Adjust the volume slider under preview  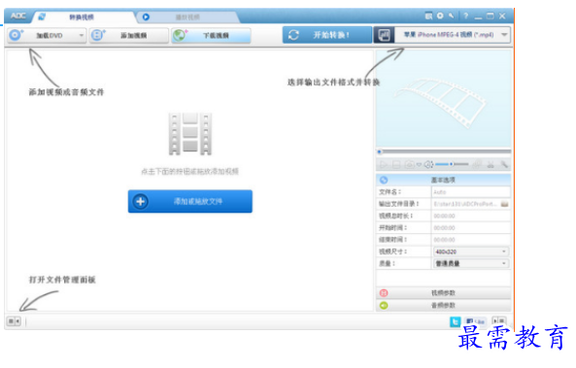point(452,164)
